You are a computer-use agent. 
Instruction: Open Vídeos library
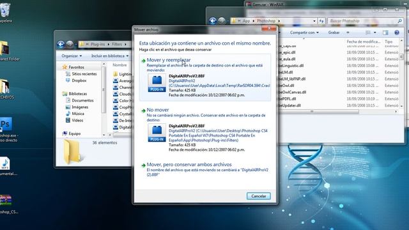click(77, 121)
